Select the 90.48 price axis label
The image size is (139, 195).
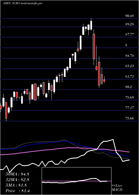coord(130,16)
